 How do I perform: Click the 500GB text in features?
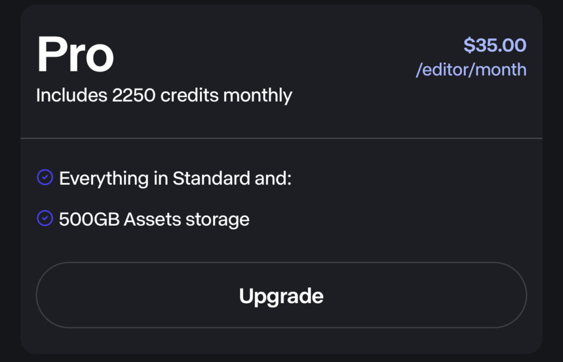click(89, 220)
